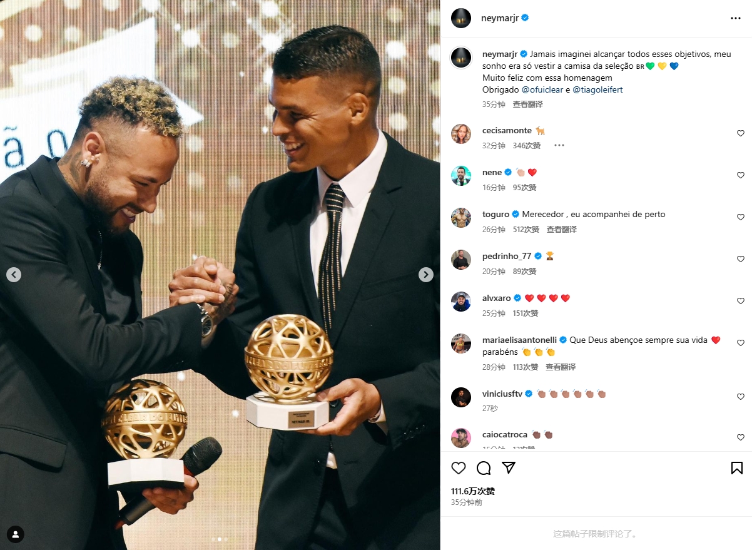This screenshot has height=550, width=752.
Task: Open more options on cecisamonte's comment
Action: pyautogui.click(x=559, y=145)
